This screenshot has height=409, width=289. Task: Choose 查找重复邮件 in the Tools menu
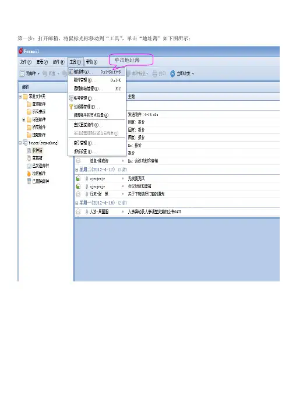pos(97,125)
